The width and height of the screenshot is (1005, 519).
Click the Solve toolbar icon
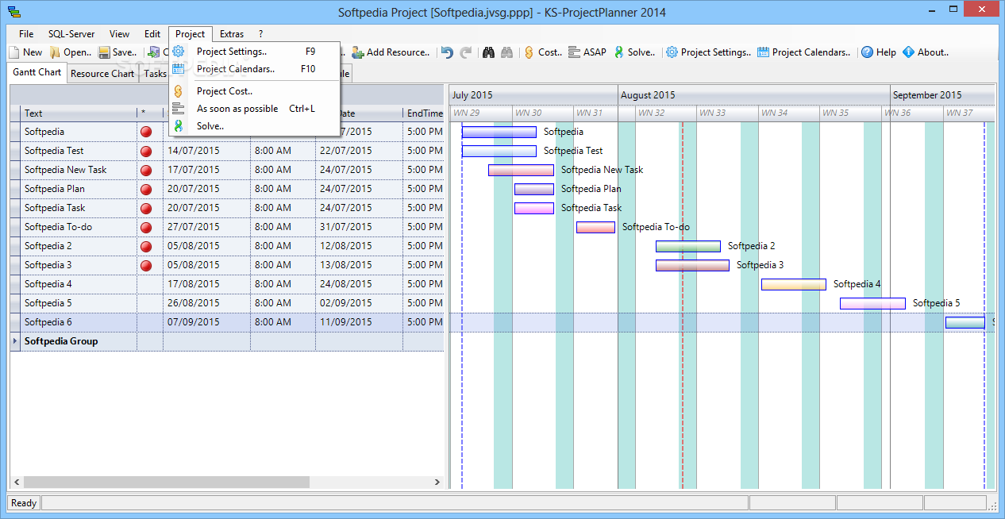635,52
